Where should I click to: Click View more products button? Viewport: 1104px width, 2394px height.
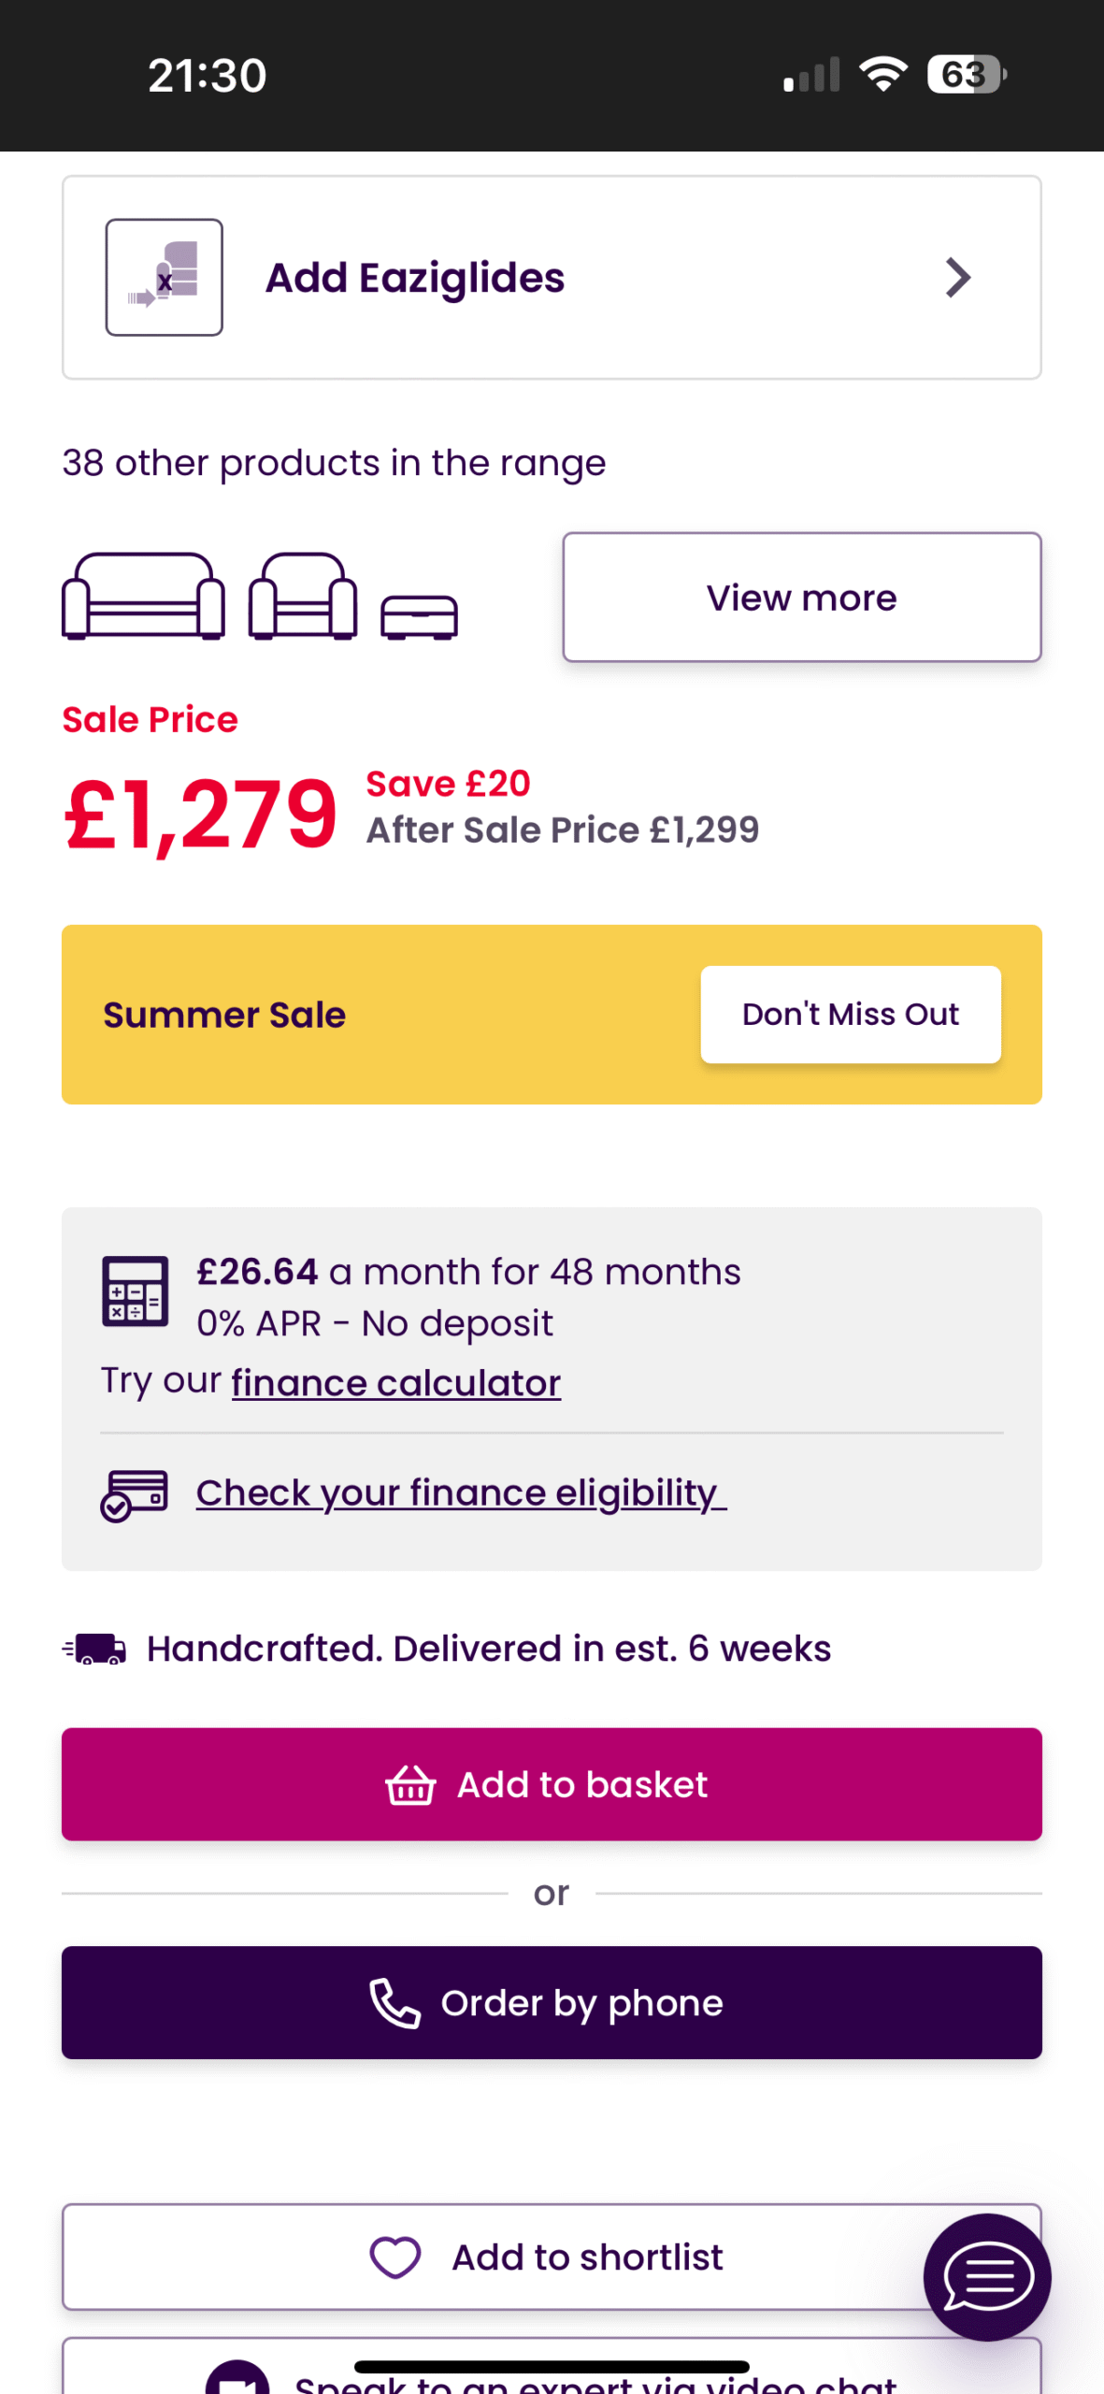[x=802, y=597]
